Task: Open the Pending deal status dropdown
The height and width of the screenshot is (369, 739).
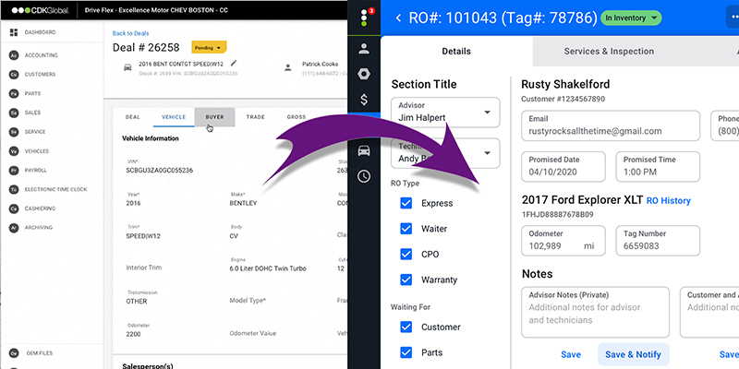Action: click(x=209, y=46)
